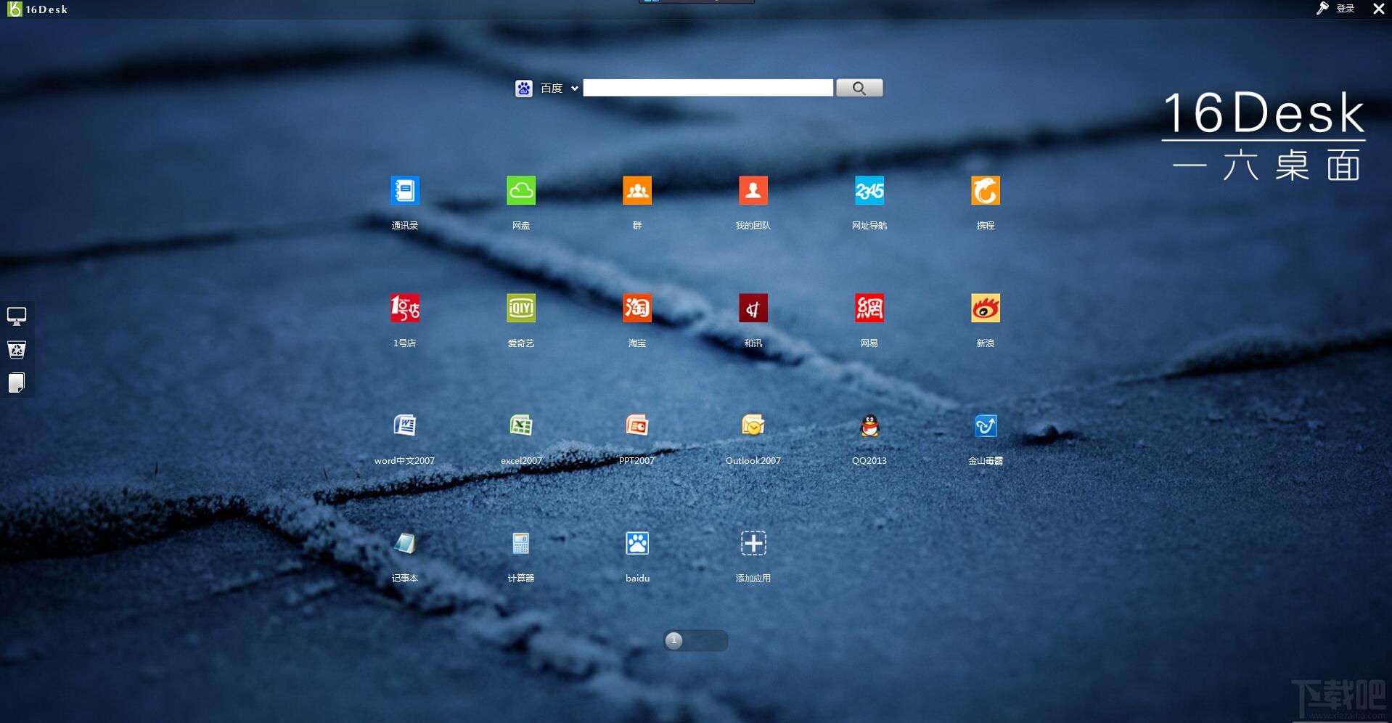
Task: Open the 网易 NetEase icon
Action: [869, 309]
